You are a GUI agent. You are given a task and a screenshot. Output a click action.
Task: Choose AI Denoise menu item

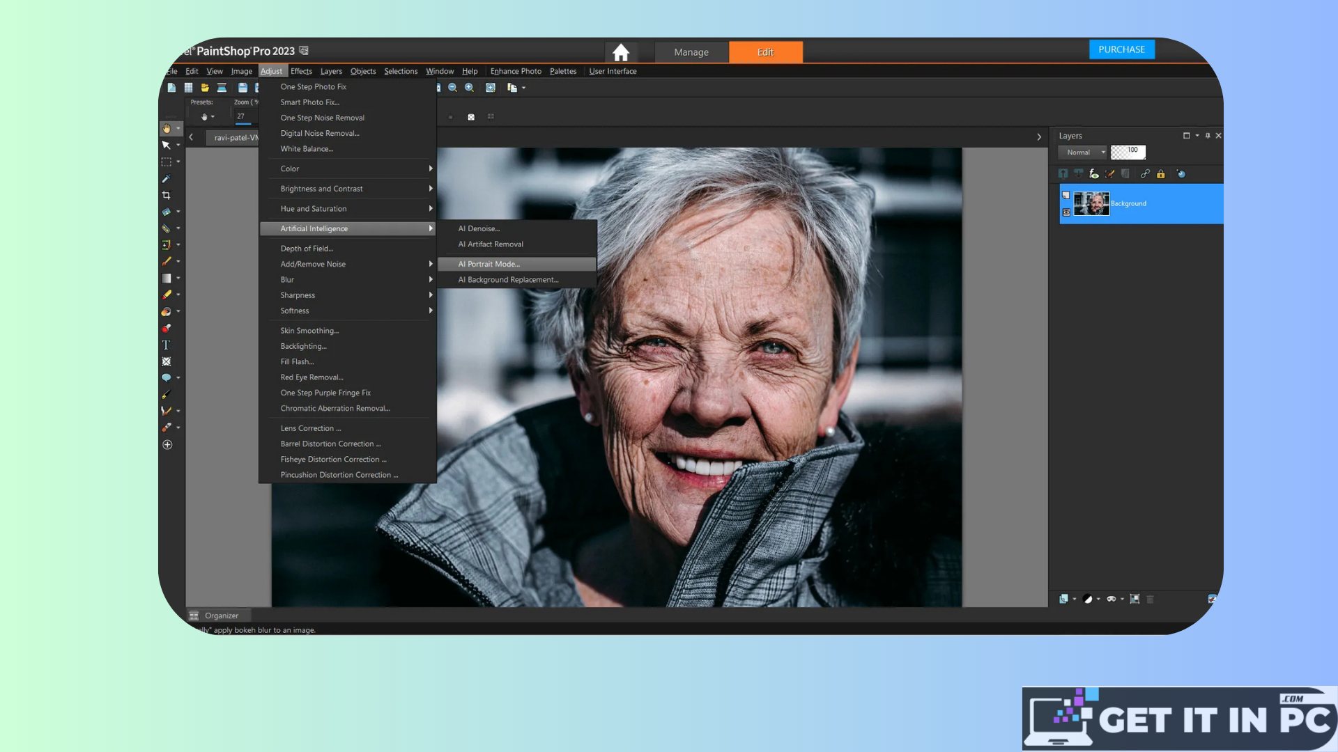click(517, 229)
